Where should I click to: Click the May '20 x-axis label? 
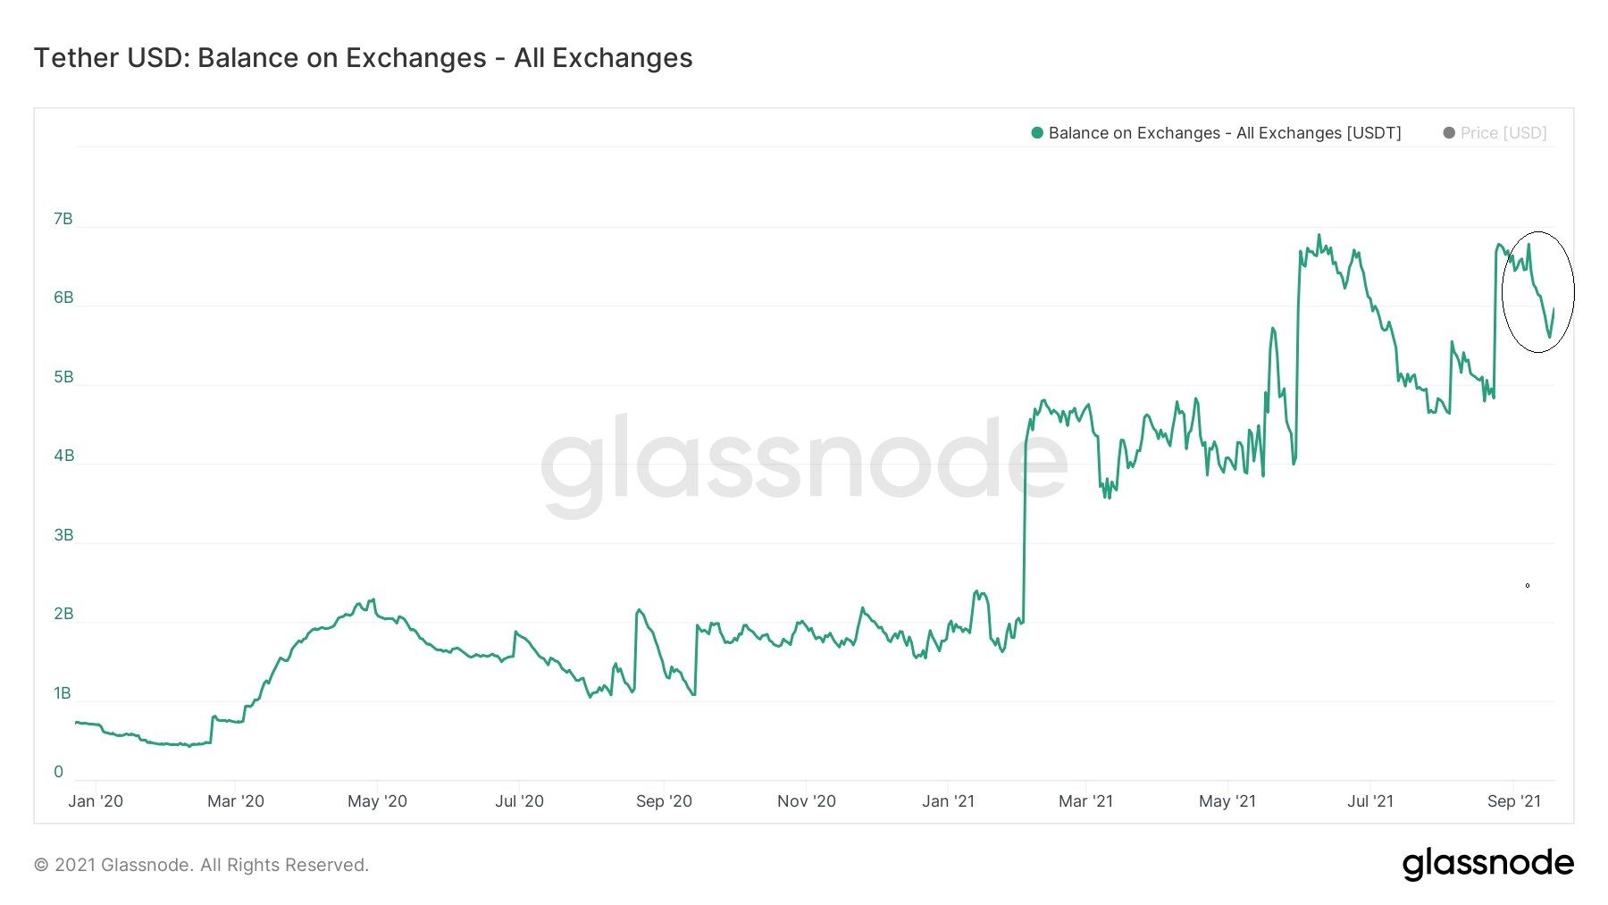[377, 801]
